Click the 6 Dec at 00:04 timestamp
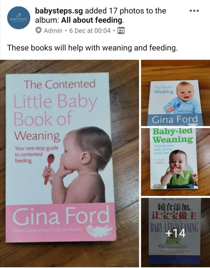210x268 pixels. point(90,31)
